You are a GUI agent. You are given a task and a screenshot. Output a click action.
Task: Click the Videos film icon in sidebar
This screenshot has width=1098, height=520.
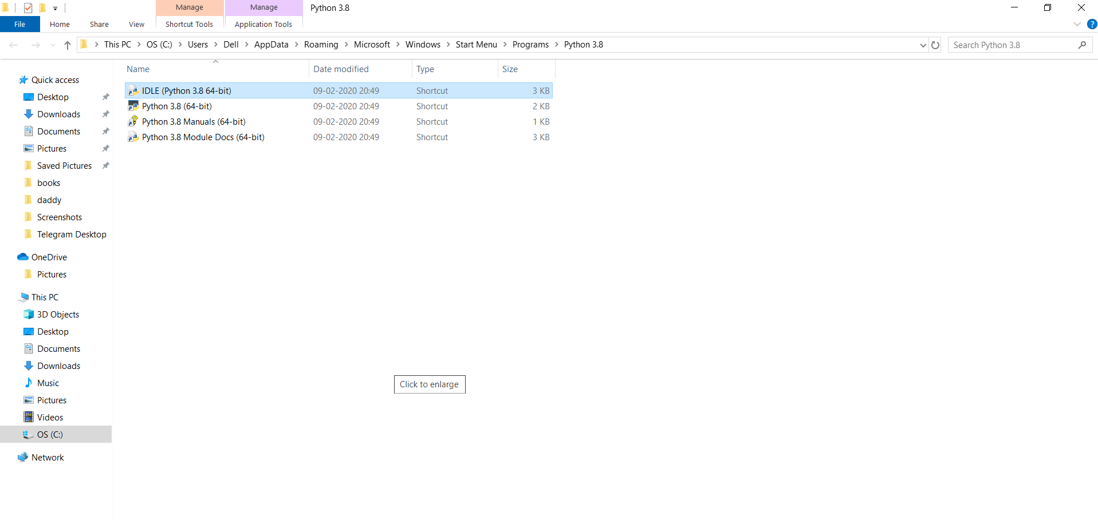(29, 417)
